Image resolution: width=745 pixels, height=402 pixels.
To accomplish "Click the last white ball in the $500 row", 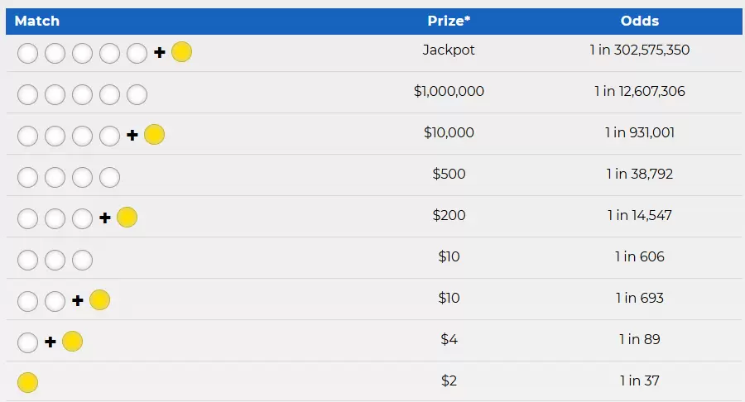I will click(109, 177).
